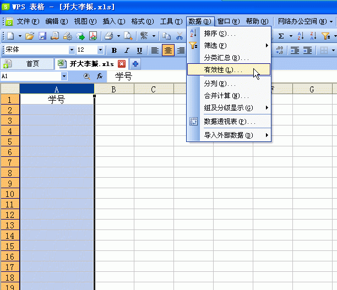
Task: Click the print settings gear icon in toolbar
Action: [x=68, y=36]
